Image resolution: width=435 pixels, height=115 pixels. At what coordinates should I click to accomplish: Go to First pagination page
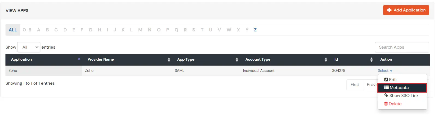[355, 85]
